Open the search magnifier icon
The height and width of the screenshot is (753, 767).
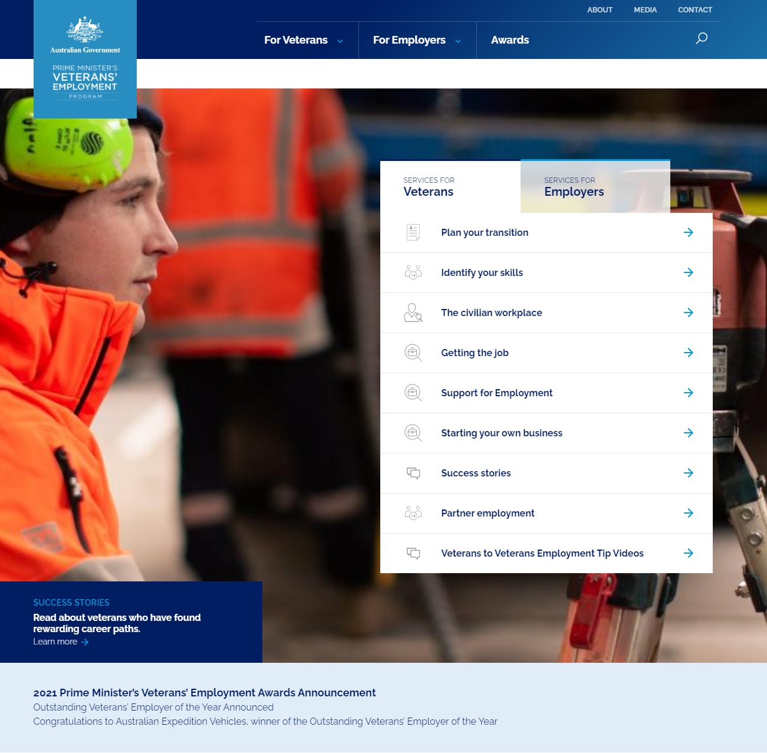701,39
